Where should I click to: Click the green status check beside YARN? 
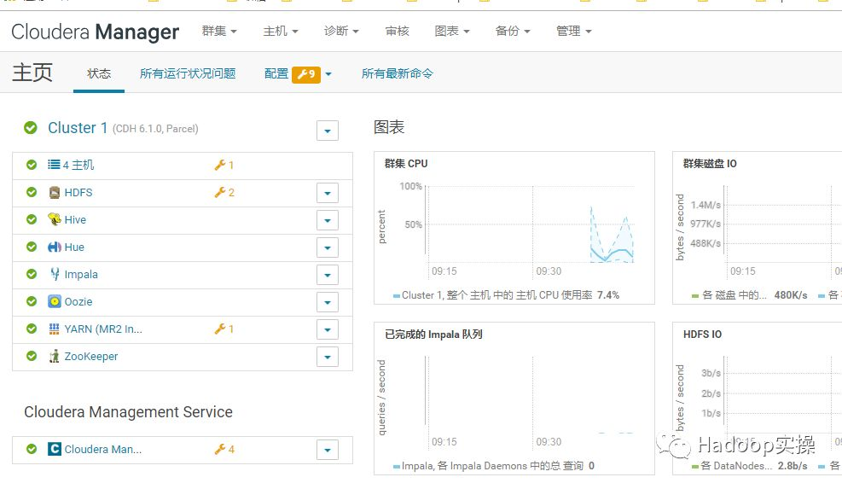click(x=32, y=329)
